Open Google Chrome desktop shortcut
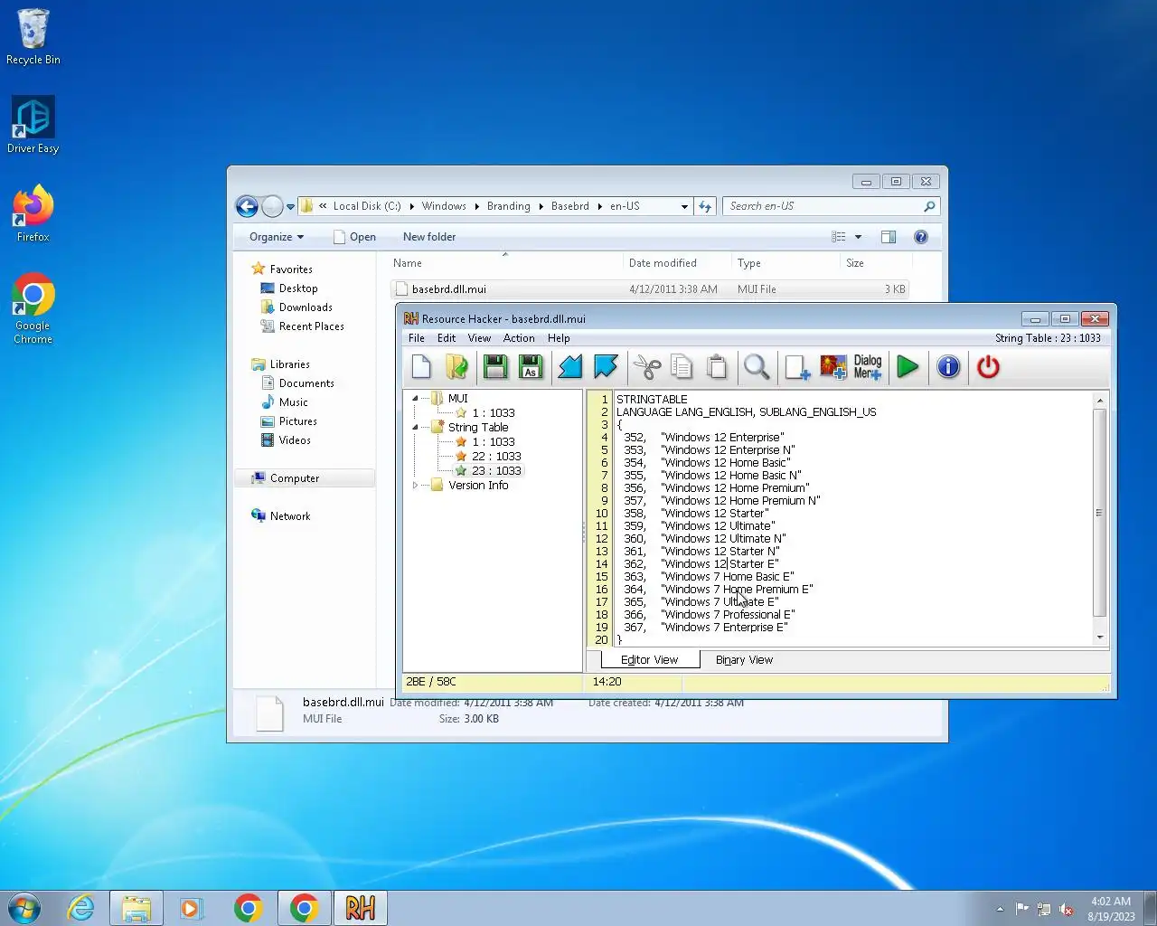Image resolution: width=1157 pixels, height=926 pixels. (33, 308)
